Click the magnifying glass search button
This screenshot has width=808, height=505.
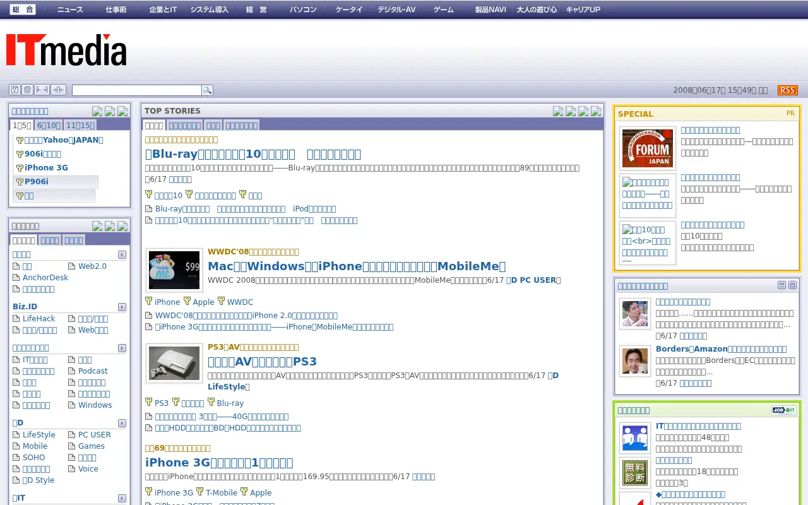[x=207, y=90]
